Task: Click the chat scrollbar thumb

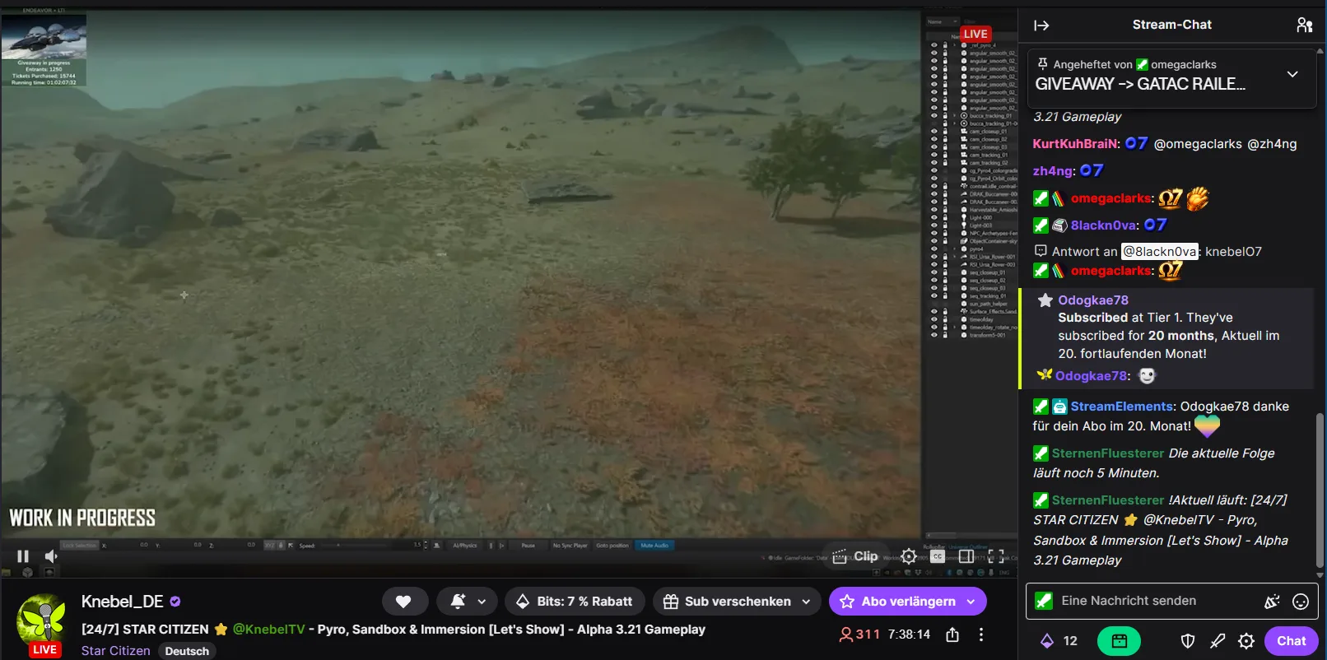Action: (x=1320, y=490)
